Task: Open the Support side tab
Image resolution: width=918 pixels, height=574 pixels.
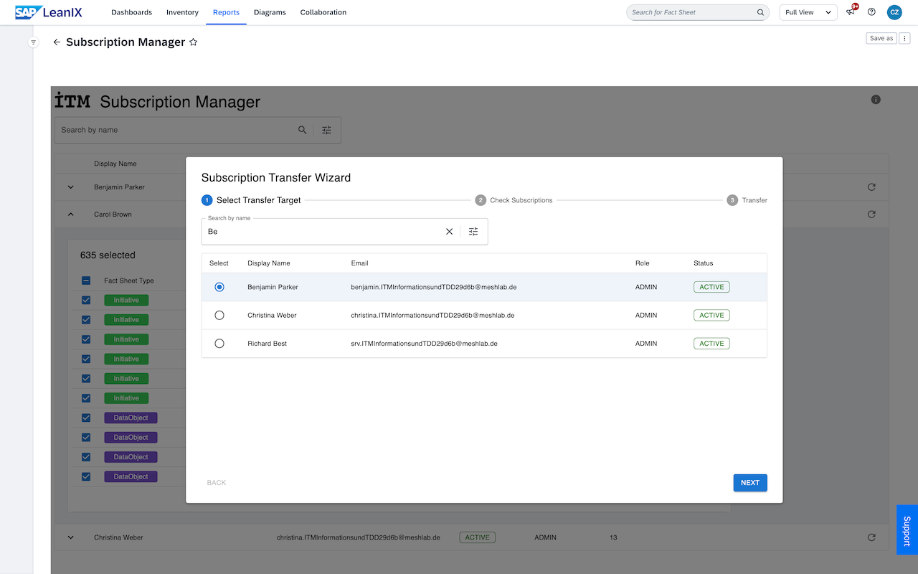Action: point(907,530)
